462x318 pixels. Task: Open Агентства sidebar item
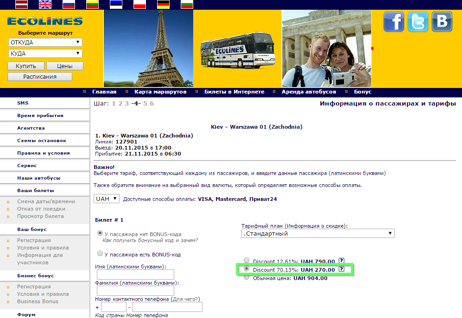31,128
